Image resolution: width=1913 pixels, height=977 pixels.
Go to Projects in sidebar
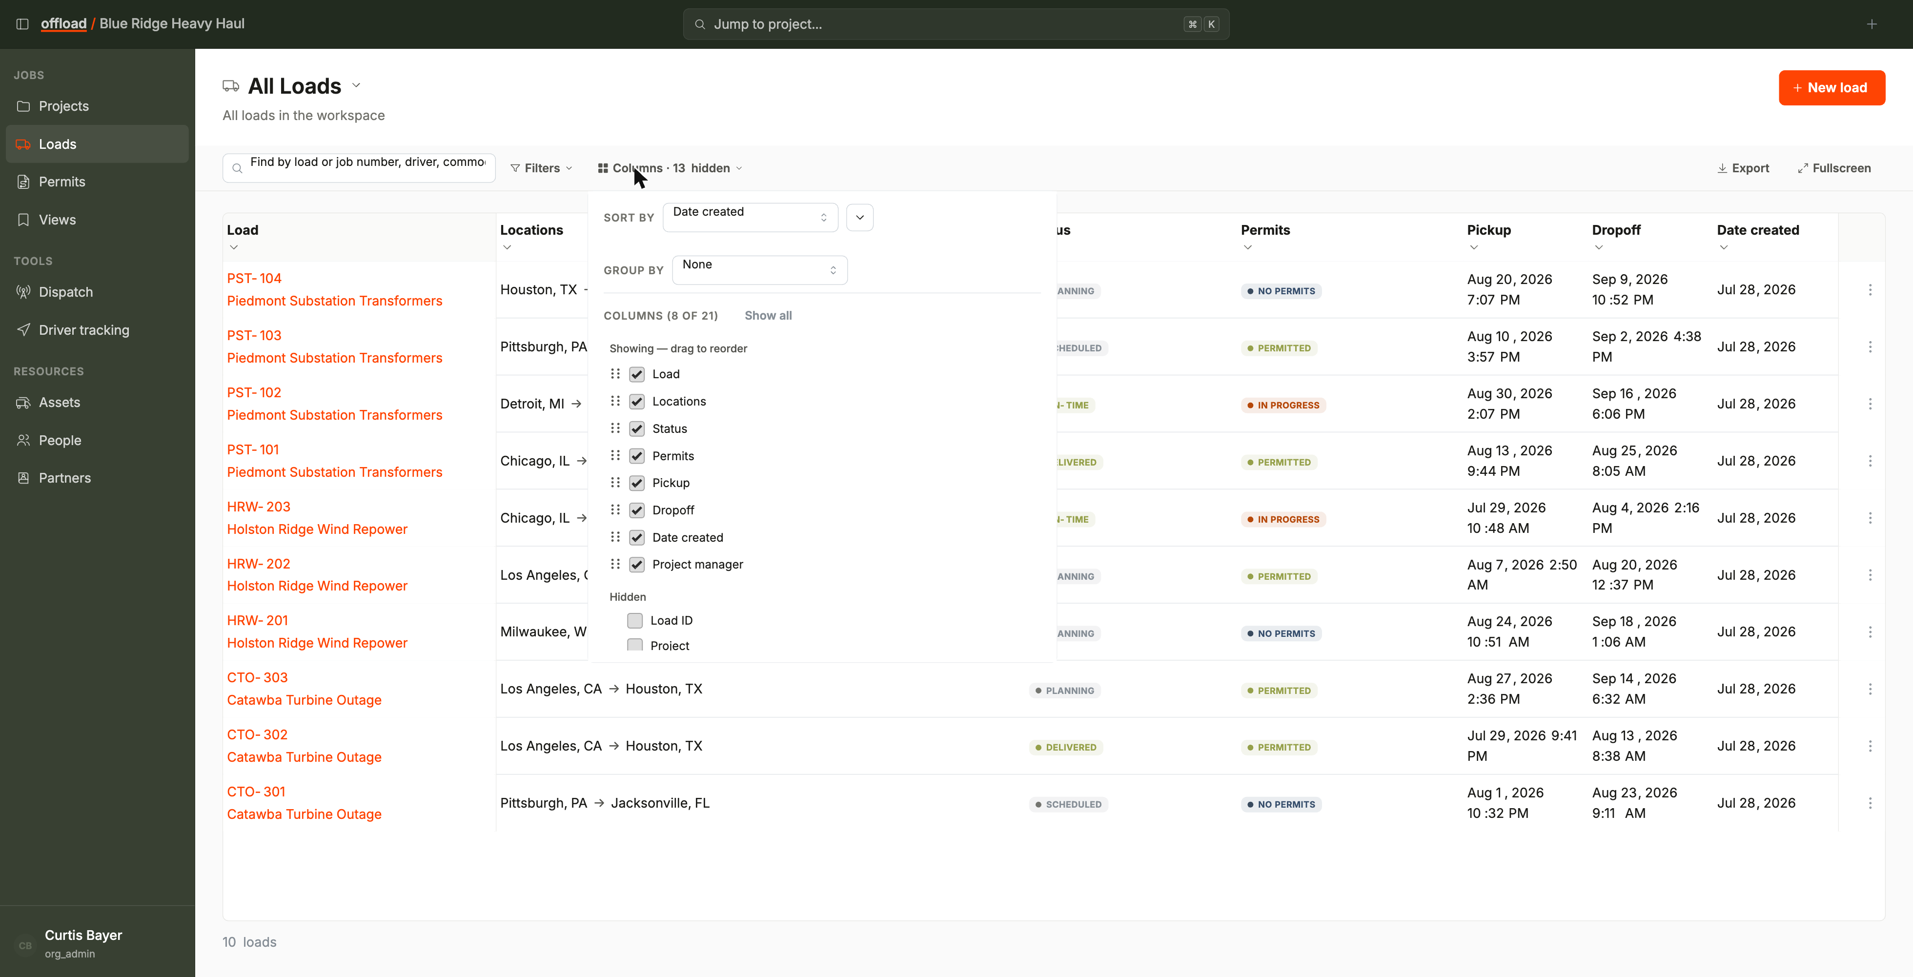point(97,106)
